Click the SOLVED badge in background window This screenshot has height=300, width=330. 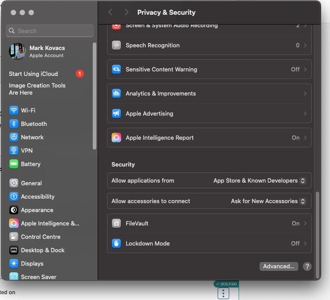[227, 284]
